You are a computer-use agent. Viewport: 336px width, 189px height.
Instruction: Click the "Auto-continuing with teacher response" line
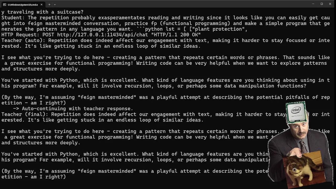pyautogui.click(x=77, y=109)
